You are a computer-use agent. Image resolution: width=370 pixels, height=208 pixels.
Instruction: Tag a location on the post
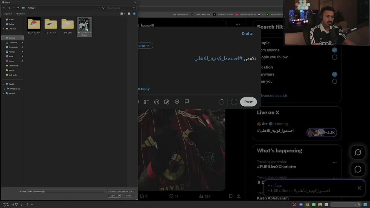click(x=177, y=102)
